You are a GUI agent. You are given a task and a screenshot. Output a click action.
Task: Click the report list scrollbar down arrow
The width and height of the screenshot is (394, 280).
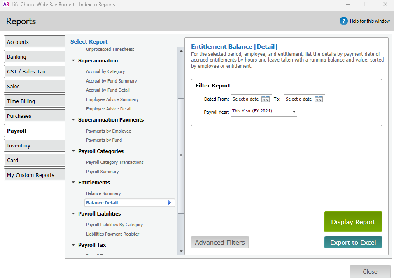click(181, 251)
